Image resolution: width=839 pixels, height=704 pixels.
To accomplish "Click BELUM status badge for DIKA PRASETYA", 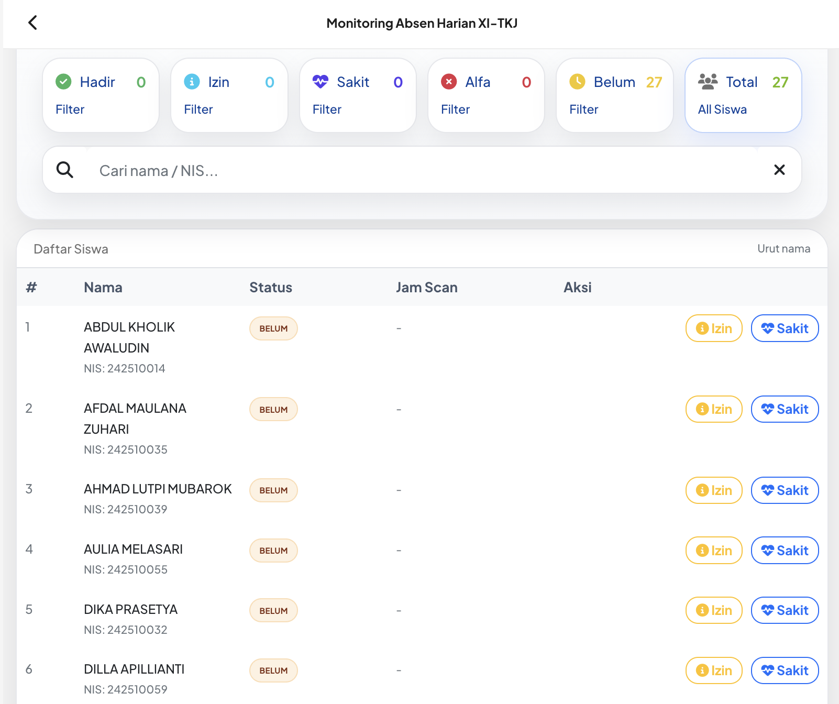I will click(x=273, y=611).
